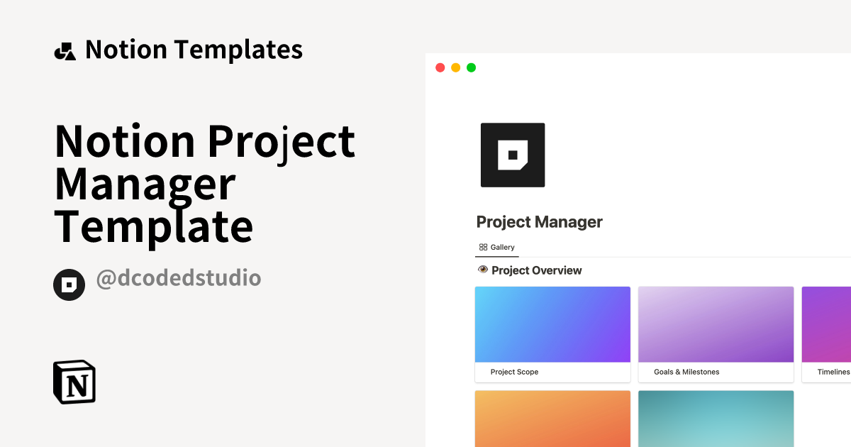Screen dimensions: 851x447
Task: Click the dcodedstudio avatar icon
Action: (x=69, y=285)
